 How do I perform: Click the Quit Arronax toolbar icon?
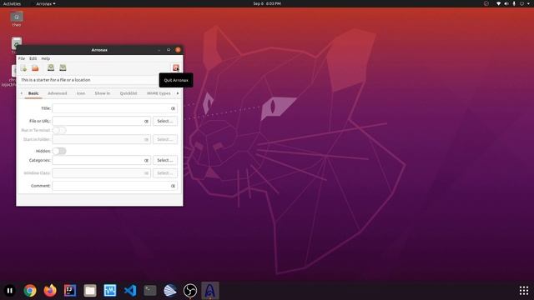pyautogui.click(x=176, y=67)
